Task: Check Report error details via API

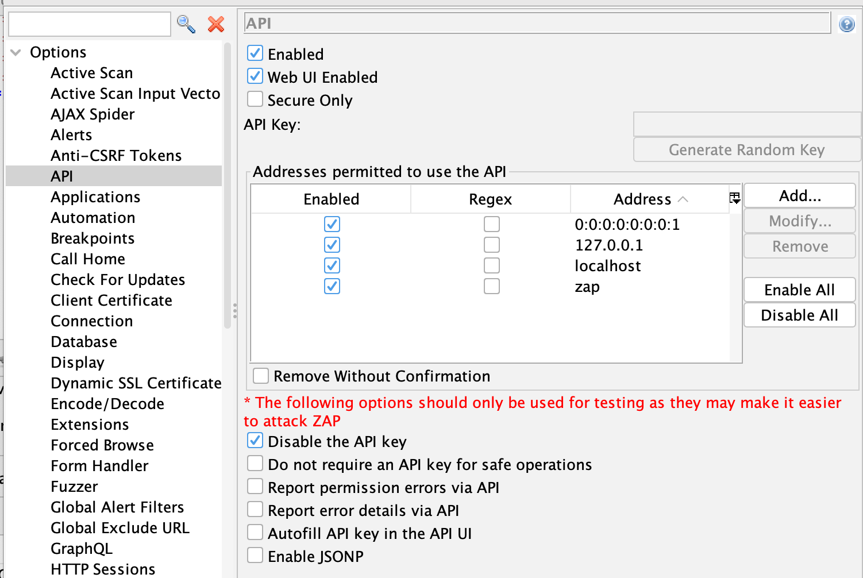Action: point(255,509)
